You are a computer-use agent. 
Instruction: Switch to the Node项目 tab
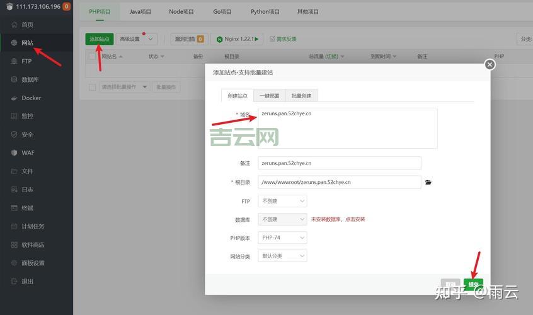[x=181, y=12]
